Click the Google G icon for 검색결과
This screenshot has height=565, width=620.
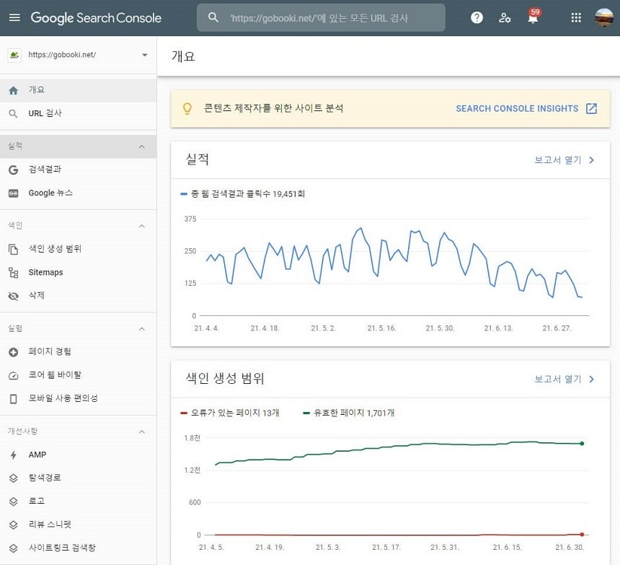point(14,170)
